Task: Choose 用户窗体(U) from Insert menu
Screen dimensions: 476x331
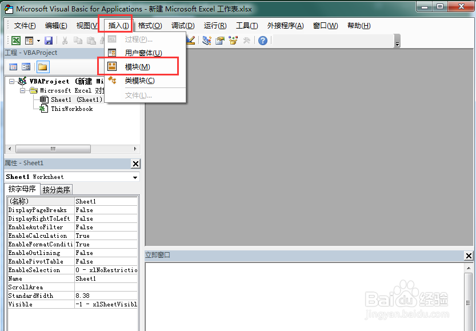Action: tap(145, 53)
